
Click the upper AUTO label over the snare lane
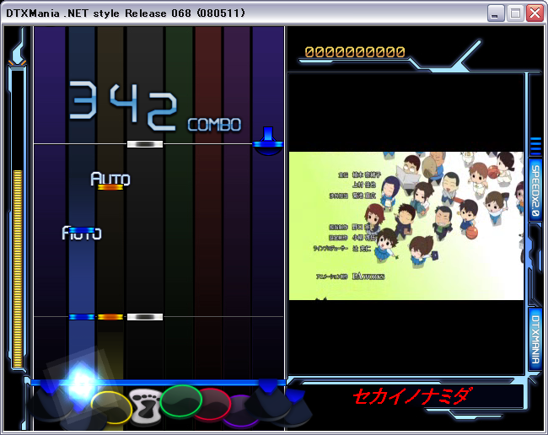(110, 179)
